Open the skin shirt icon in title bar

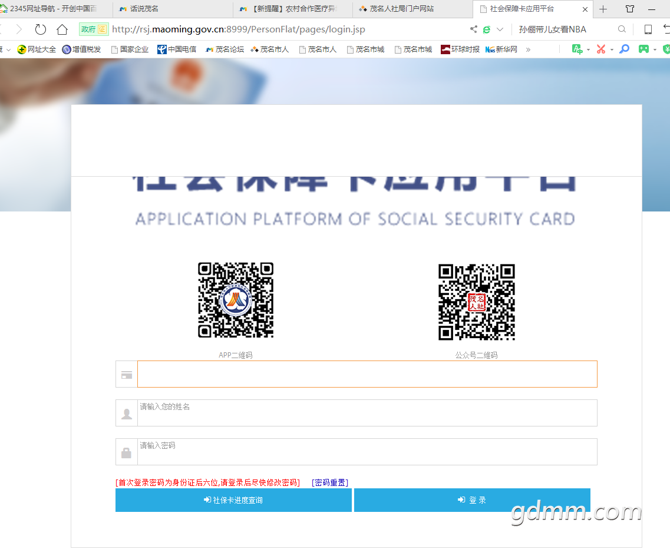pos(630,9)
